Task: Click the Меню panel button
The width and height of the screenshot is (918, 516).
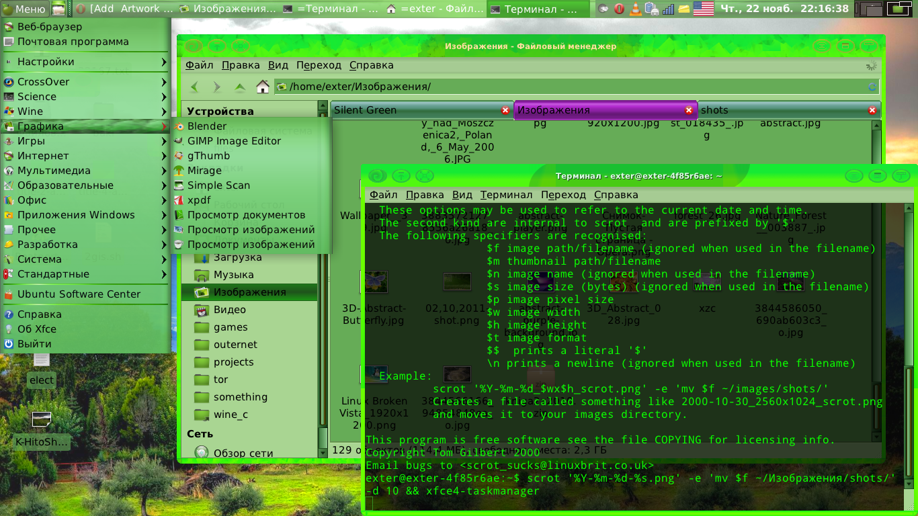Action: click(25, 9)
